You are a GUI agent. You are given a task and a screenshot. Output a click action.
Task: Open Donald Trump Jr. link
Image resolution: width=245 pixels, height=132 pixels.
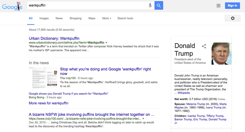pos(201,121)
